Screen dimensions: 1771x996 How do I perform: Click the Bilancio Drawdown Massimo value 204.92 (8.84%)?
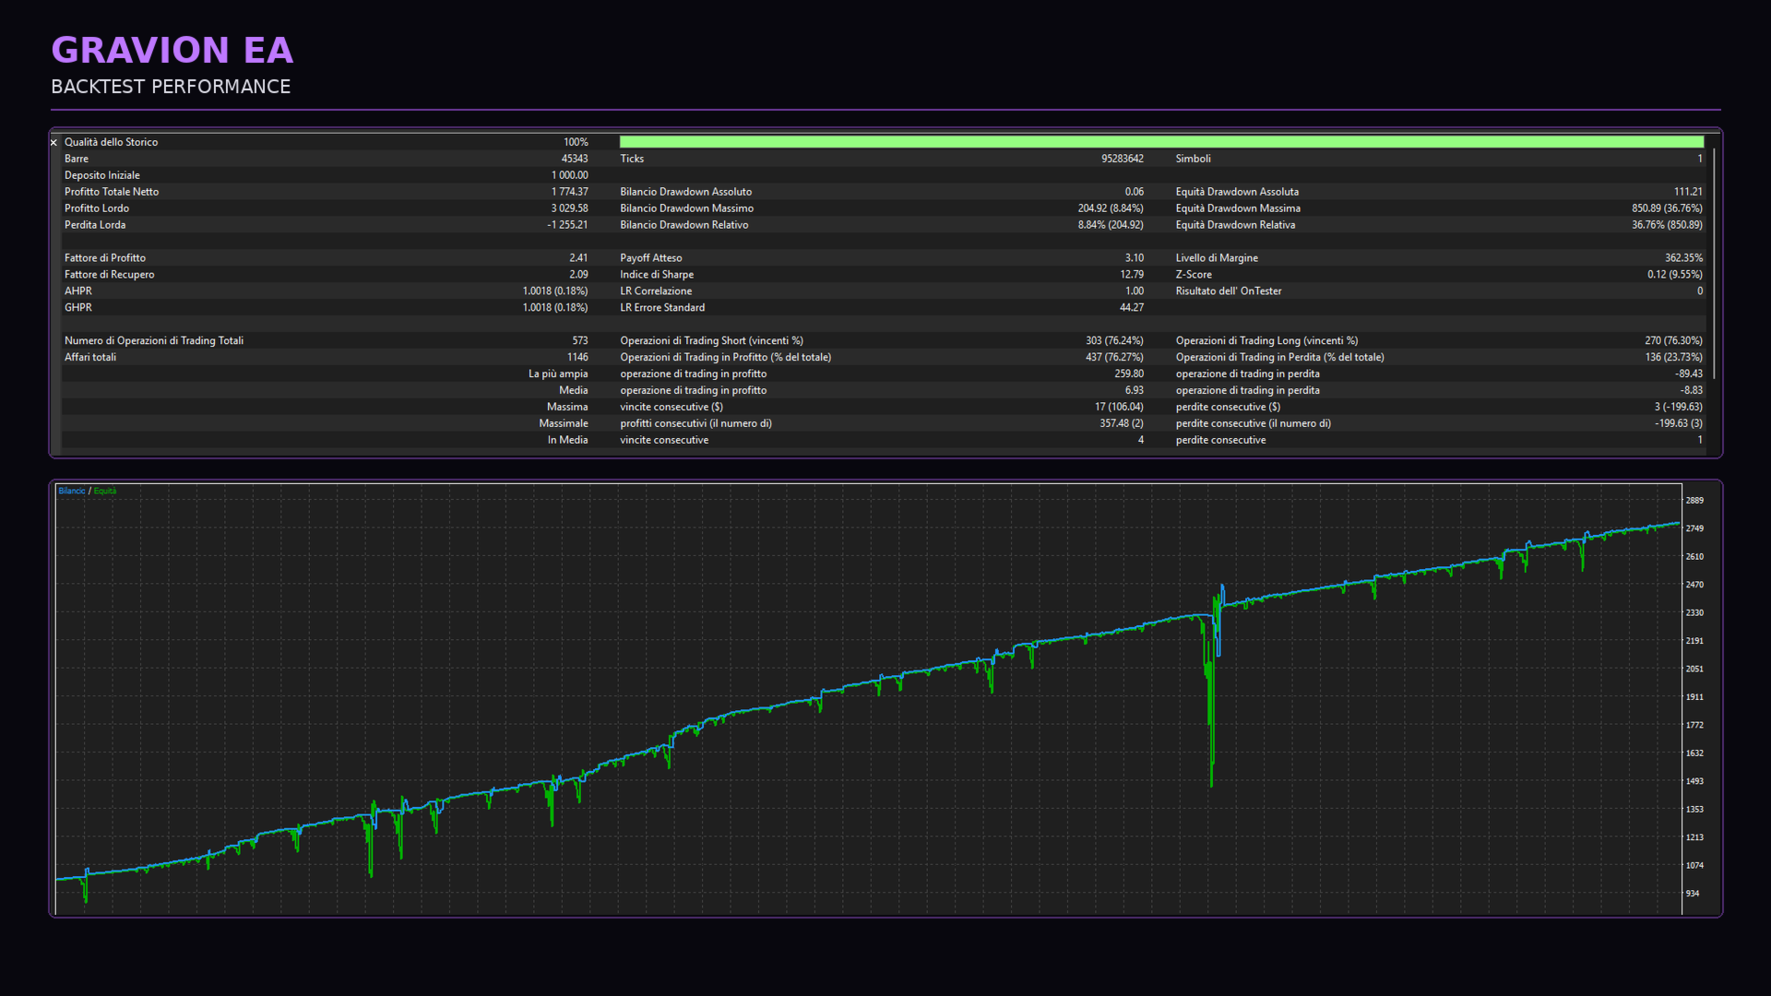[x=1111, y=208]
